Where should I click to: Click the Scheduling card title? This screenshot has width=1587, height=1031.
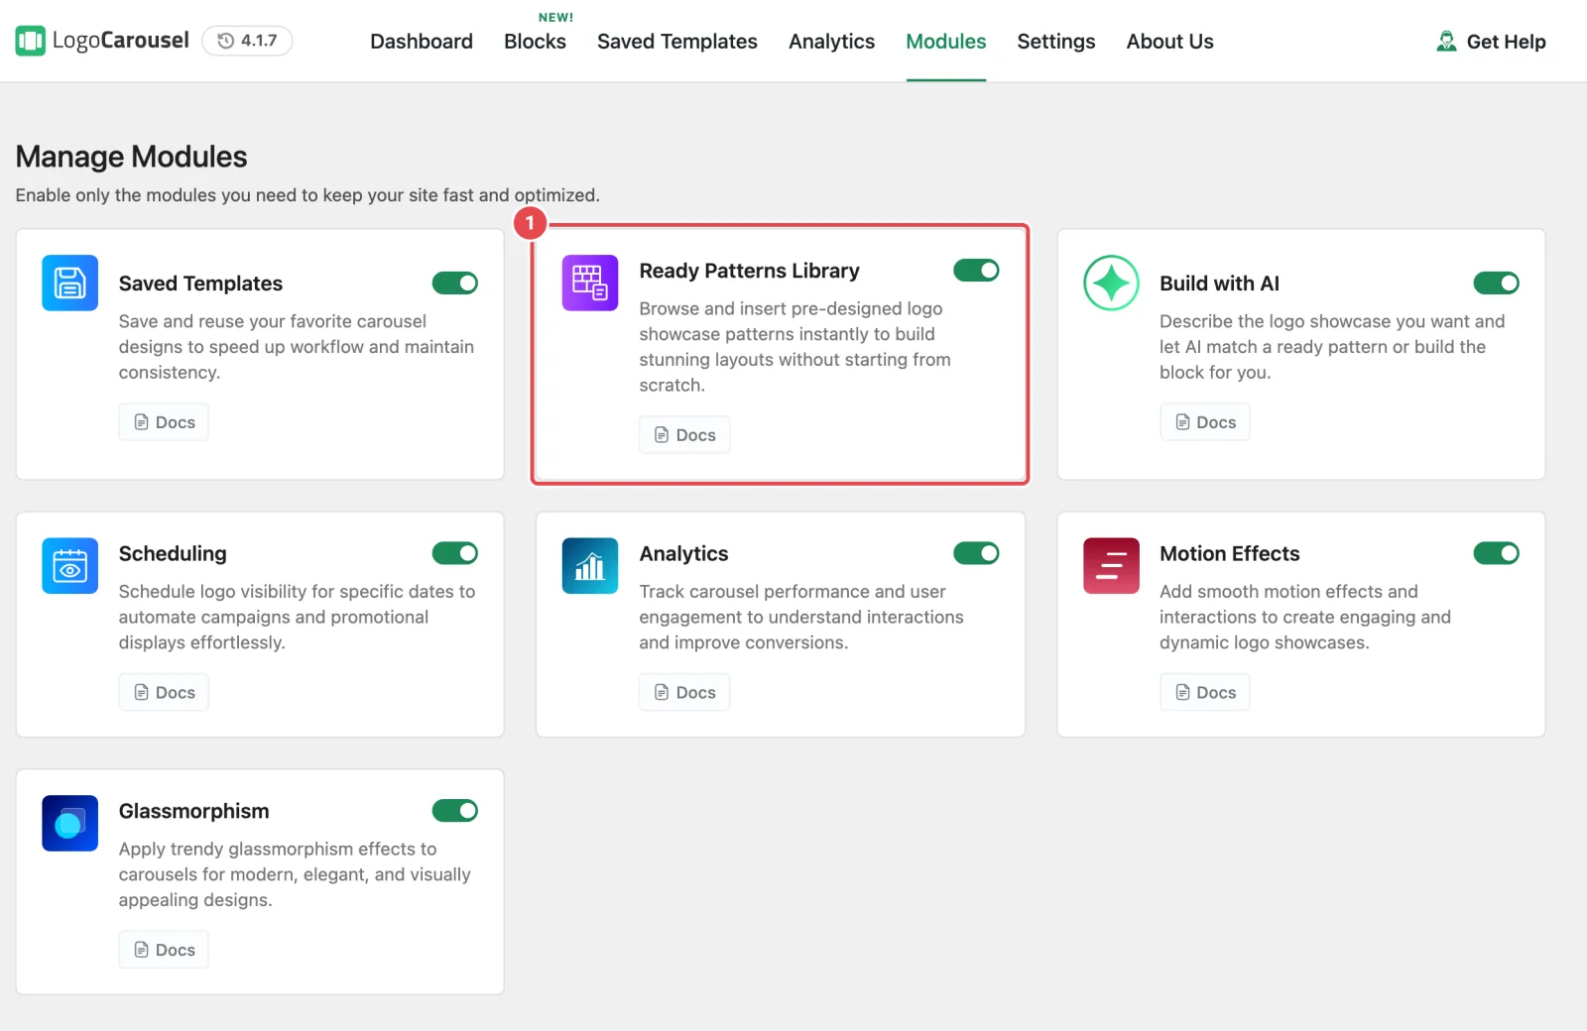point(173,553)
